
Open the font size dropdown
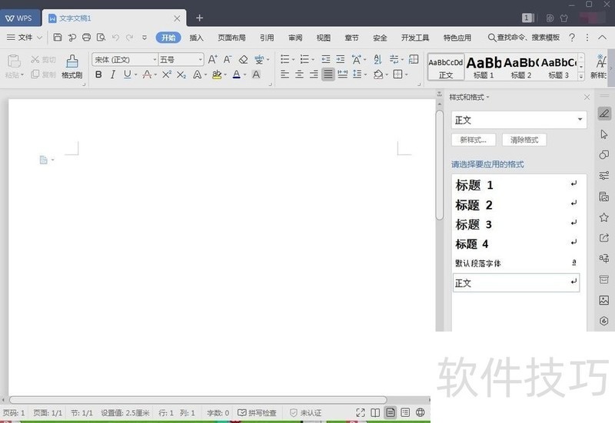201,60
